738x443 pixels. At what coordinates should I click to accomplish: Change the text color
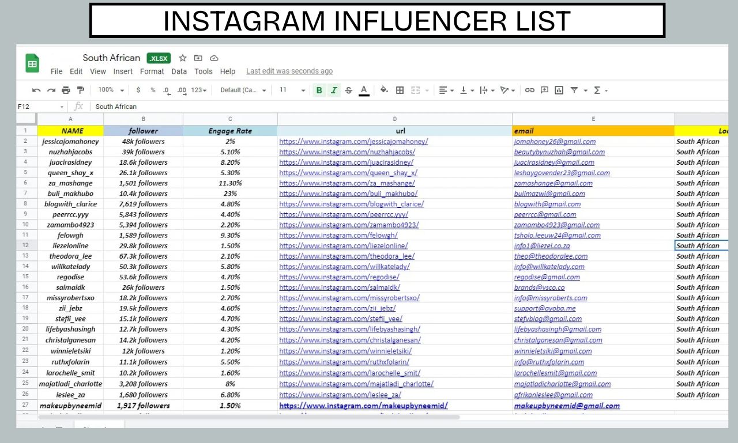[x=364, y=90]
